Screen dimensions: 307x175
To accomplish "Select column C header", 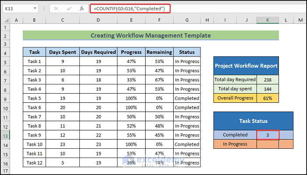I will tap(63, 20).
